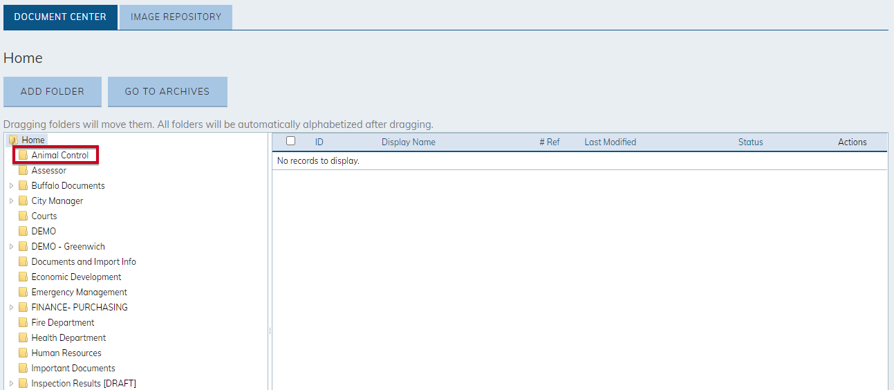Click the Home root folder icon
Image resolution: width=894 pixels, height=390 pixels.
click(x=13, y=140)
